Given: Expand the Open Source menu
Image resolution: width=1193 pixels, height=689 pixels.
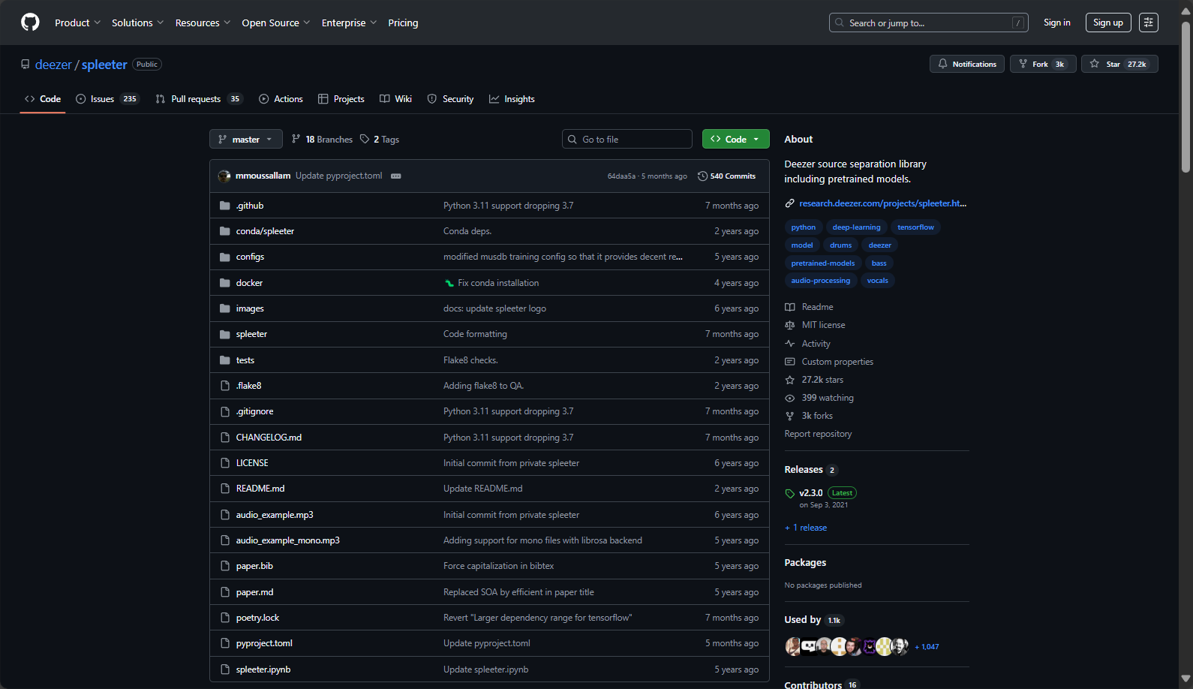Looking at the screenshot, I should (x=275, y=23).
